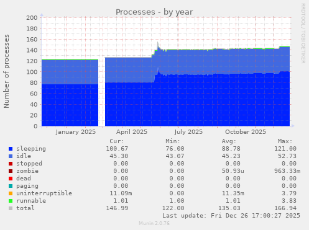Click the 'January 2025' x-axis label
Screen dimensions: 309x230
76,132
